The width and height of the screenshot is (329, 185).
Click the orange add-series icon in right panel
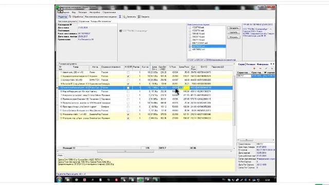254,68
